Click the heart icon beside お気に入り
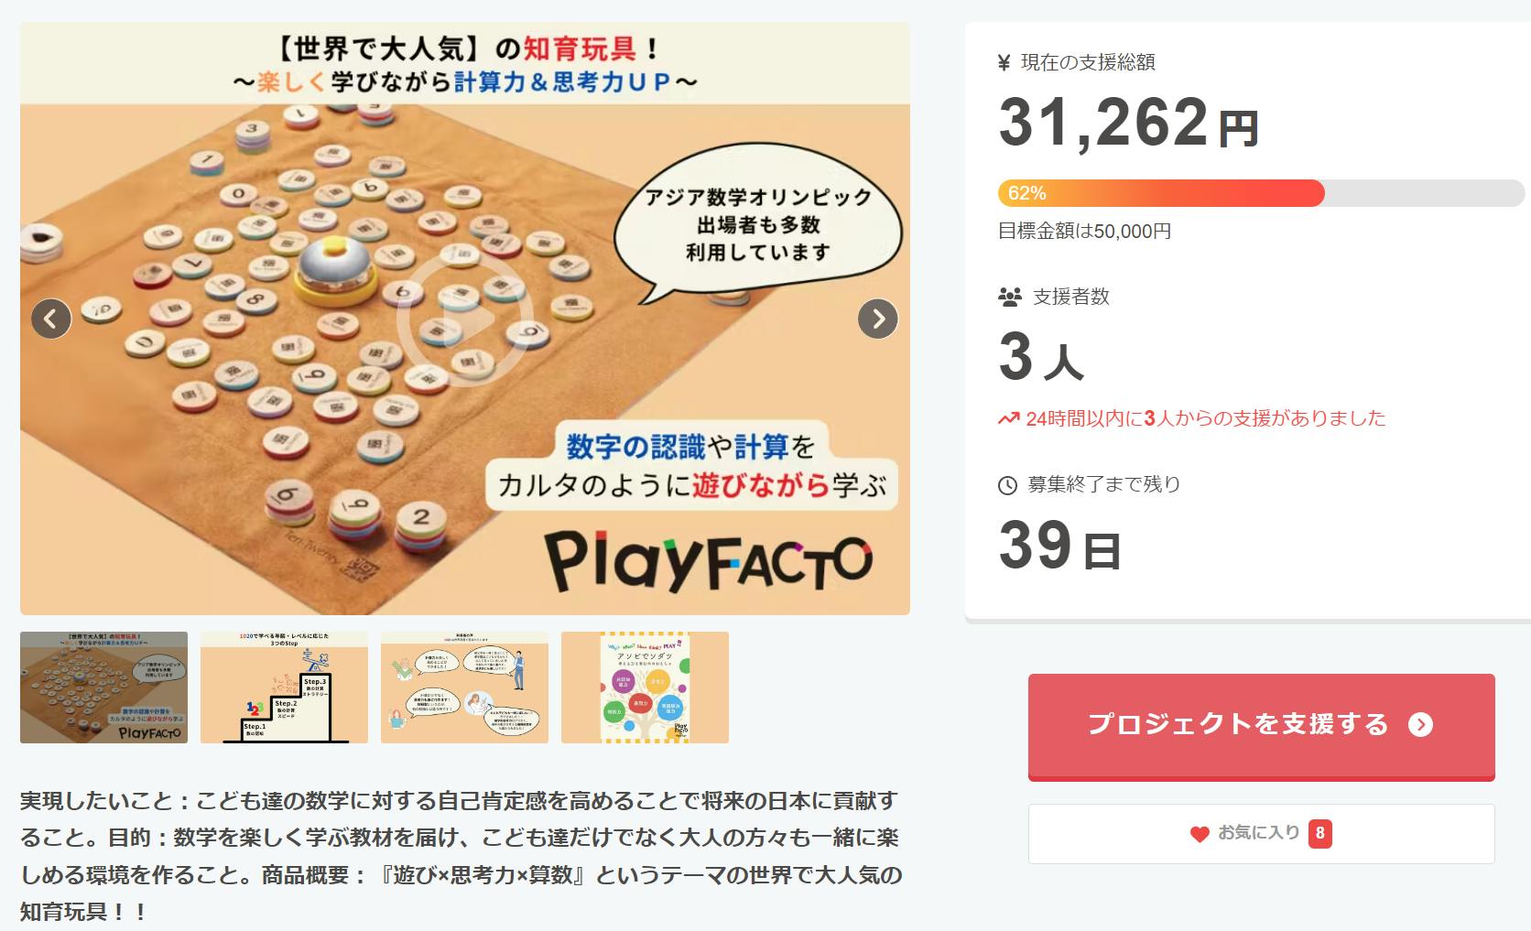The image size is (1531, 931). pyautogui.click(x=1200, y=834)
